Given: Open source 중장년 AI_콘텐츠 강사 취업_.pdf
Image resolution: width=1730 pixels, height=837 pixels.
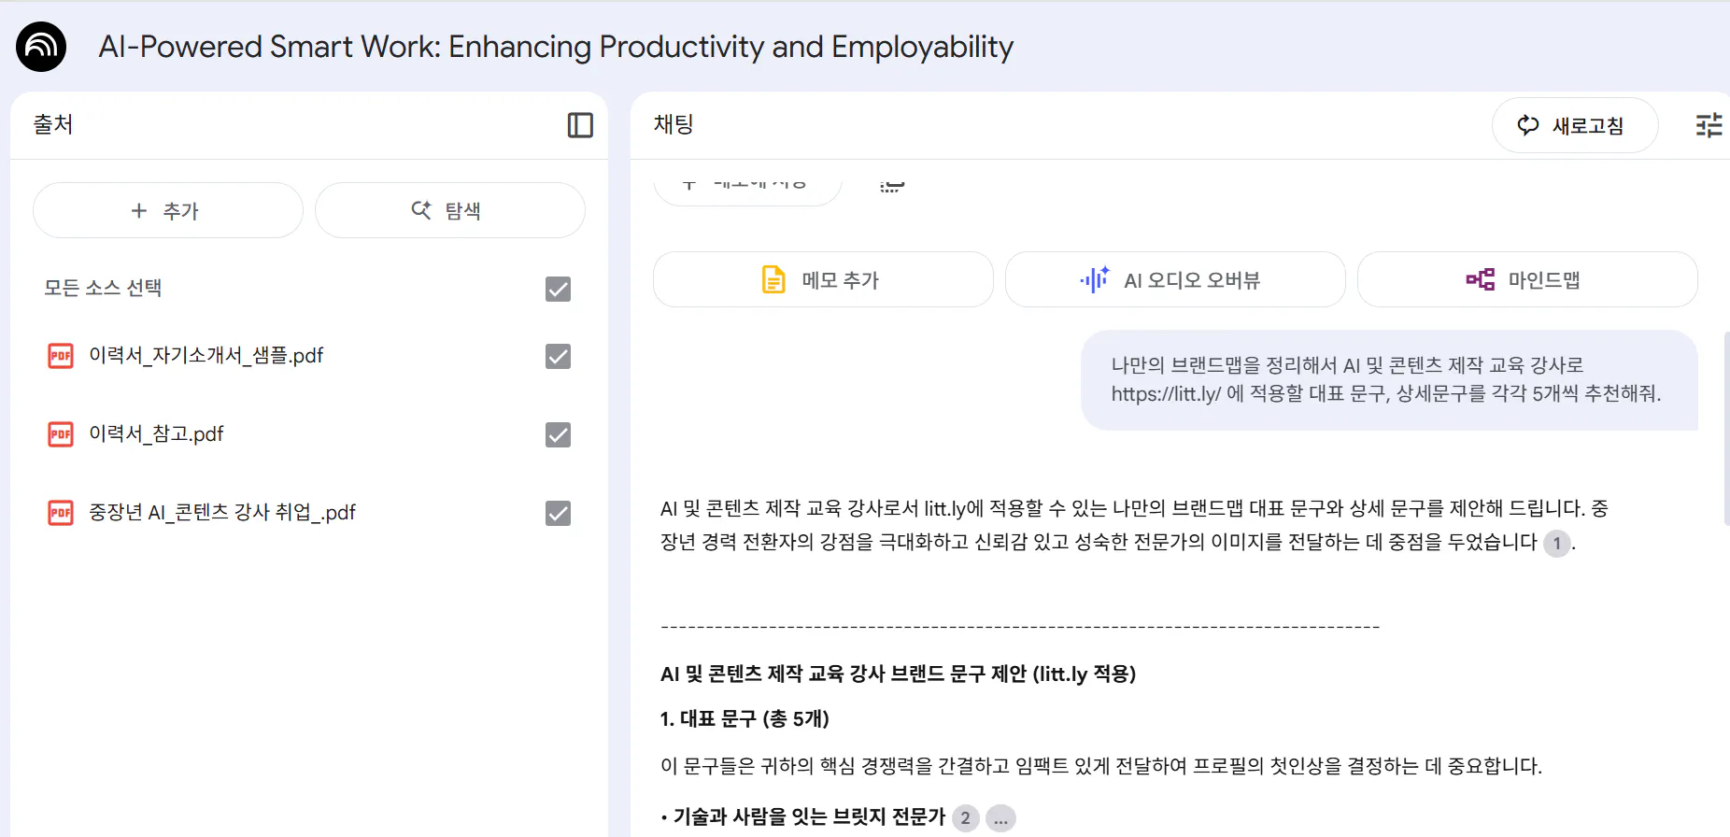Looking at the screenshot, I should coord(222,513).
